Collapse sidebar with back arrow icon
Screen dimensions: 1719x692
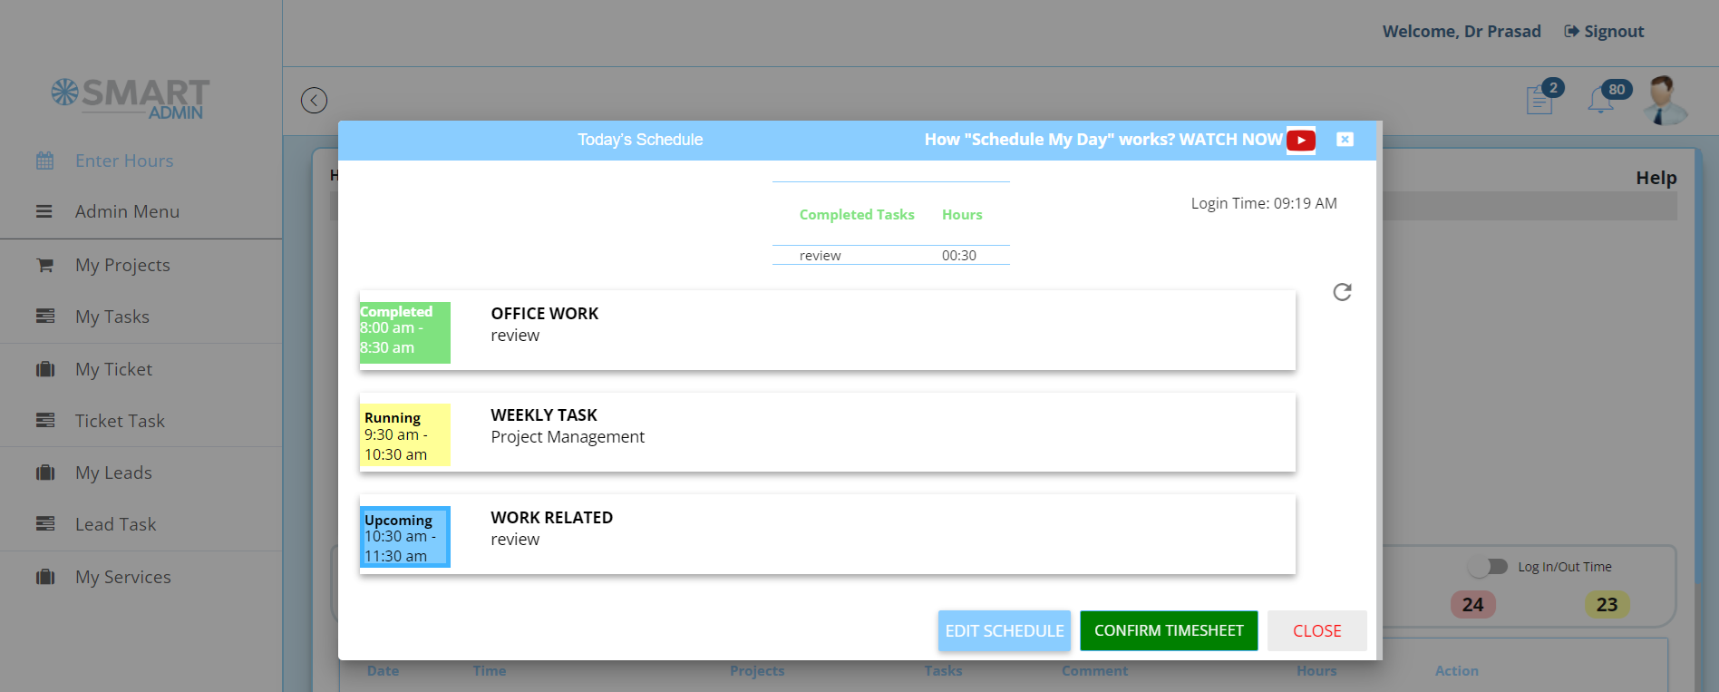tap(314, 100)
